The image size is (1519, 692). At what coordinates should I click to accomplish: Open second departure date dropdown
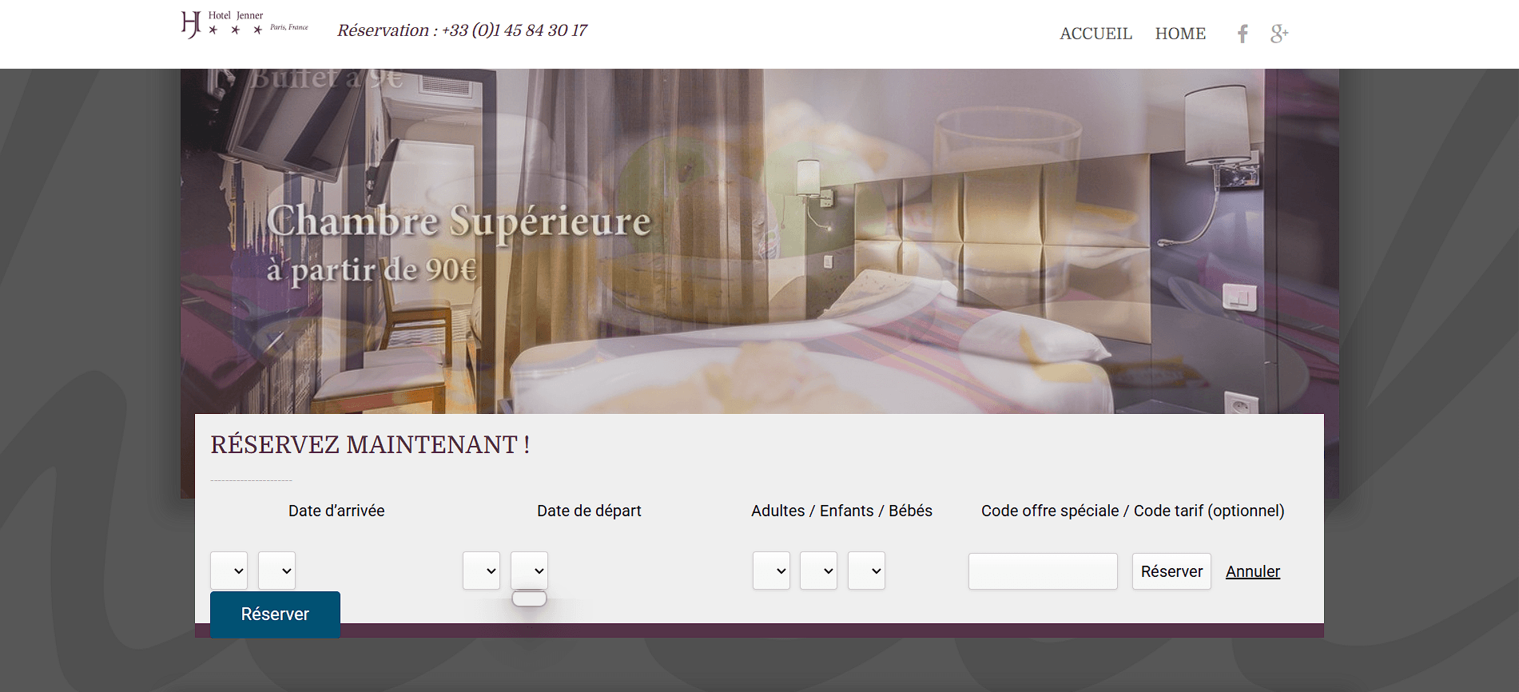coord(529,571)
